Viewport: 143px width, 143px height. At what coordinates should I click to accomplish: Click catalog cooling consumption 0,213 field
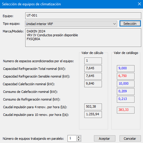tap(126, 99)
